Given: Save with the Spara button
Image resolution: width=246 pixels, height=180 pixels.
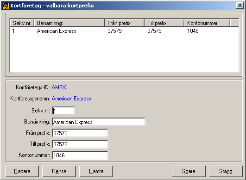Looking at the screenshot, I should click(x=189, y=171).
